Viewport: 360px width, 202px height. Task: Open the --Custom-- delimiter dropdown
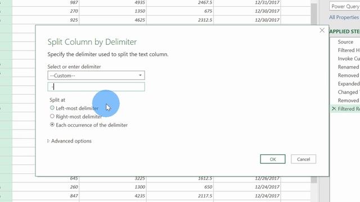coord(96,75)
